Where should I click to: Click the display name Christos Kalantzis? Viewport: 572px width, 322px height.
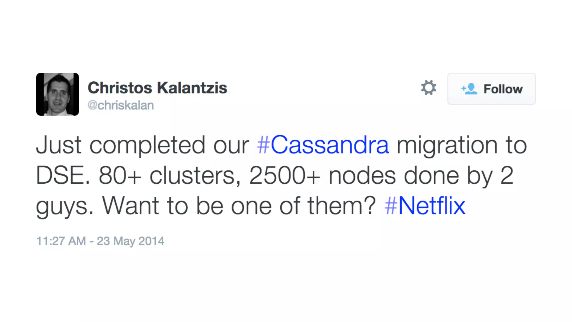pos(157,88)
